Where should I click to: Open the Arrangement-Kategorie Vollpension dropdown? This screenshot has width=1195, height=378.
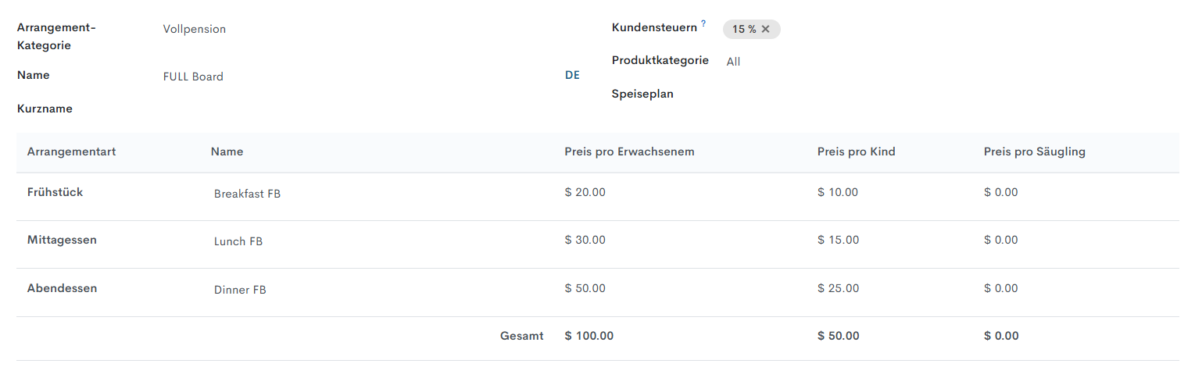pyautogui.click(x=352, y=29)
